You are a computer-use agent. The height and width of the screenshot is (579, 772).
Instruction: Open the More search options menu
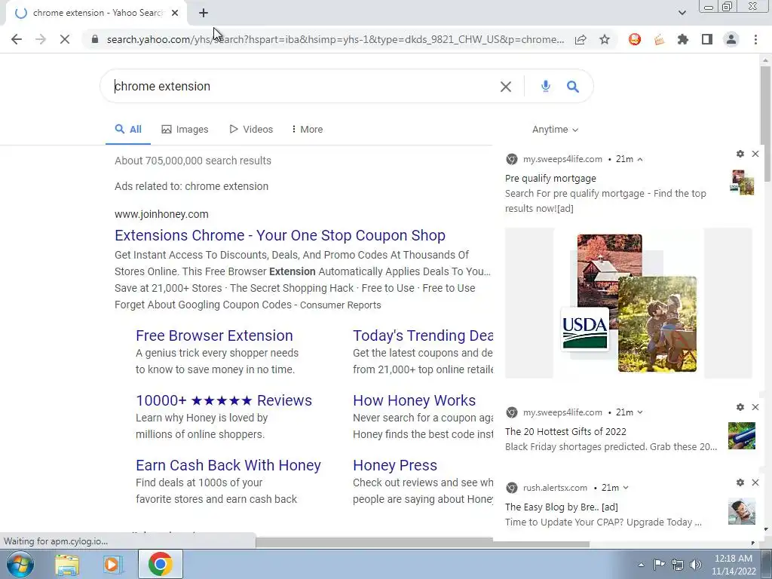click(x=308, y=130)
